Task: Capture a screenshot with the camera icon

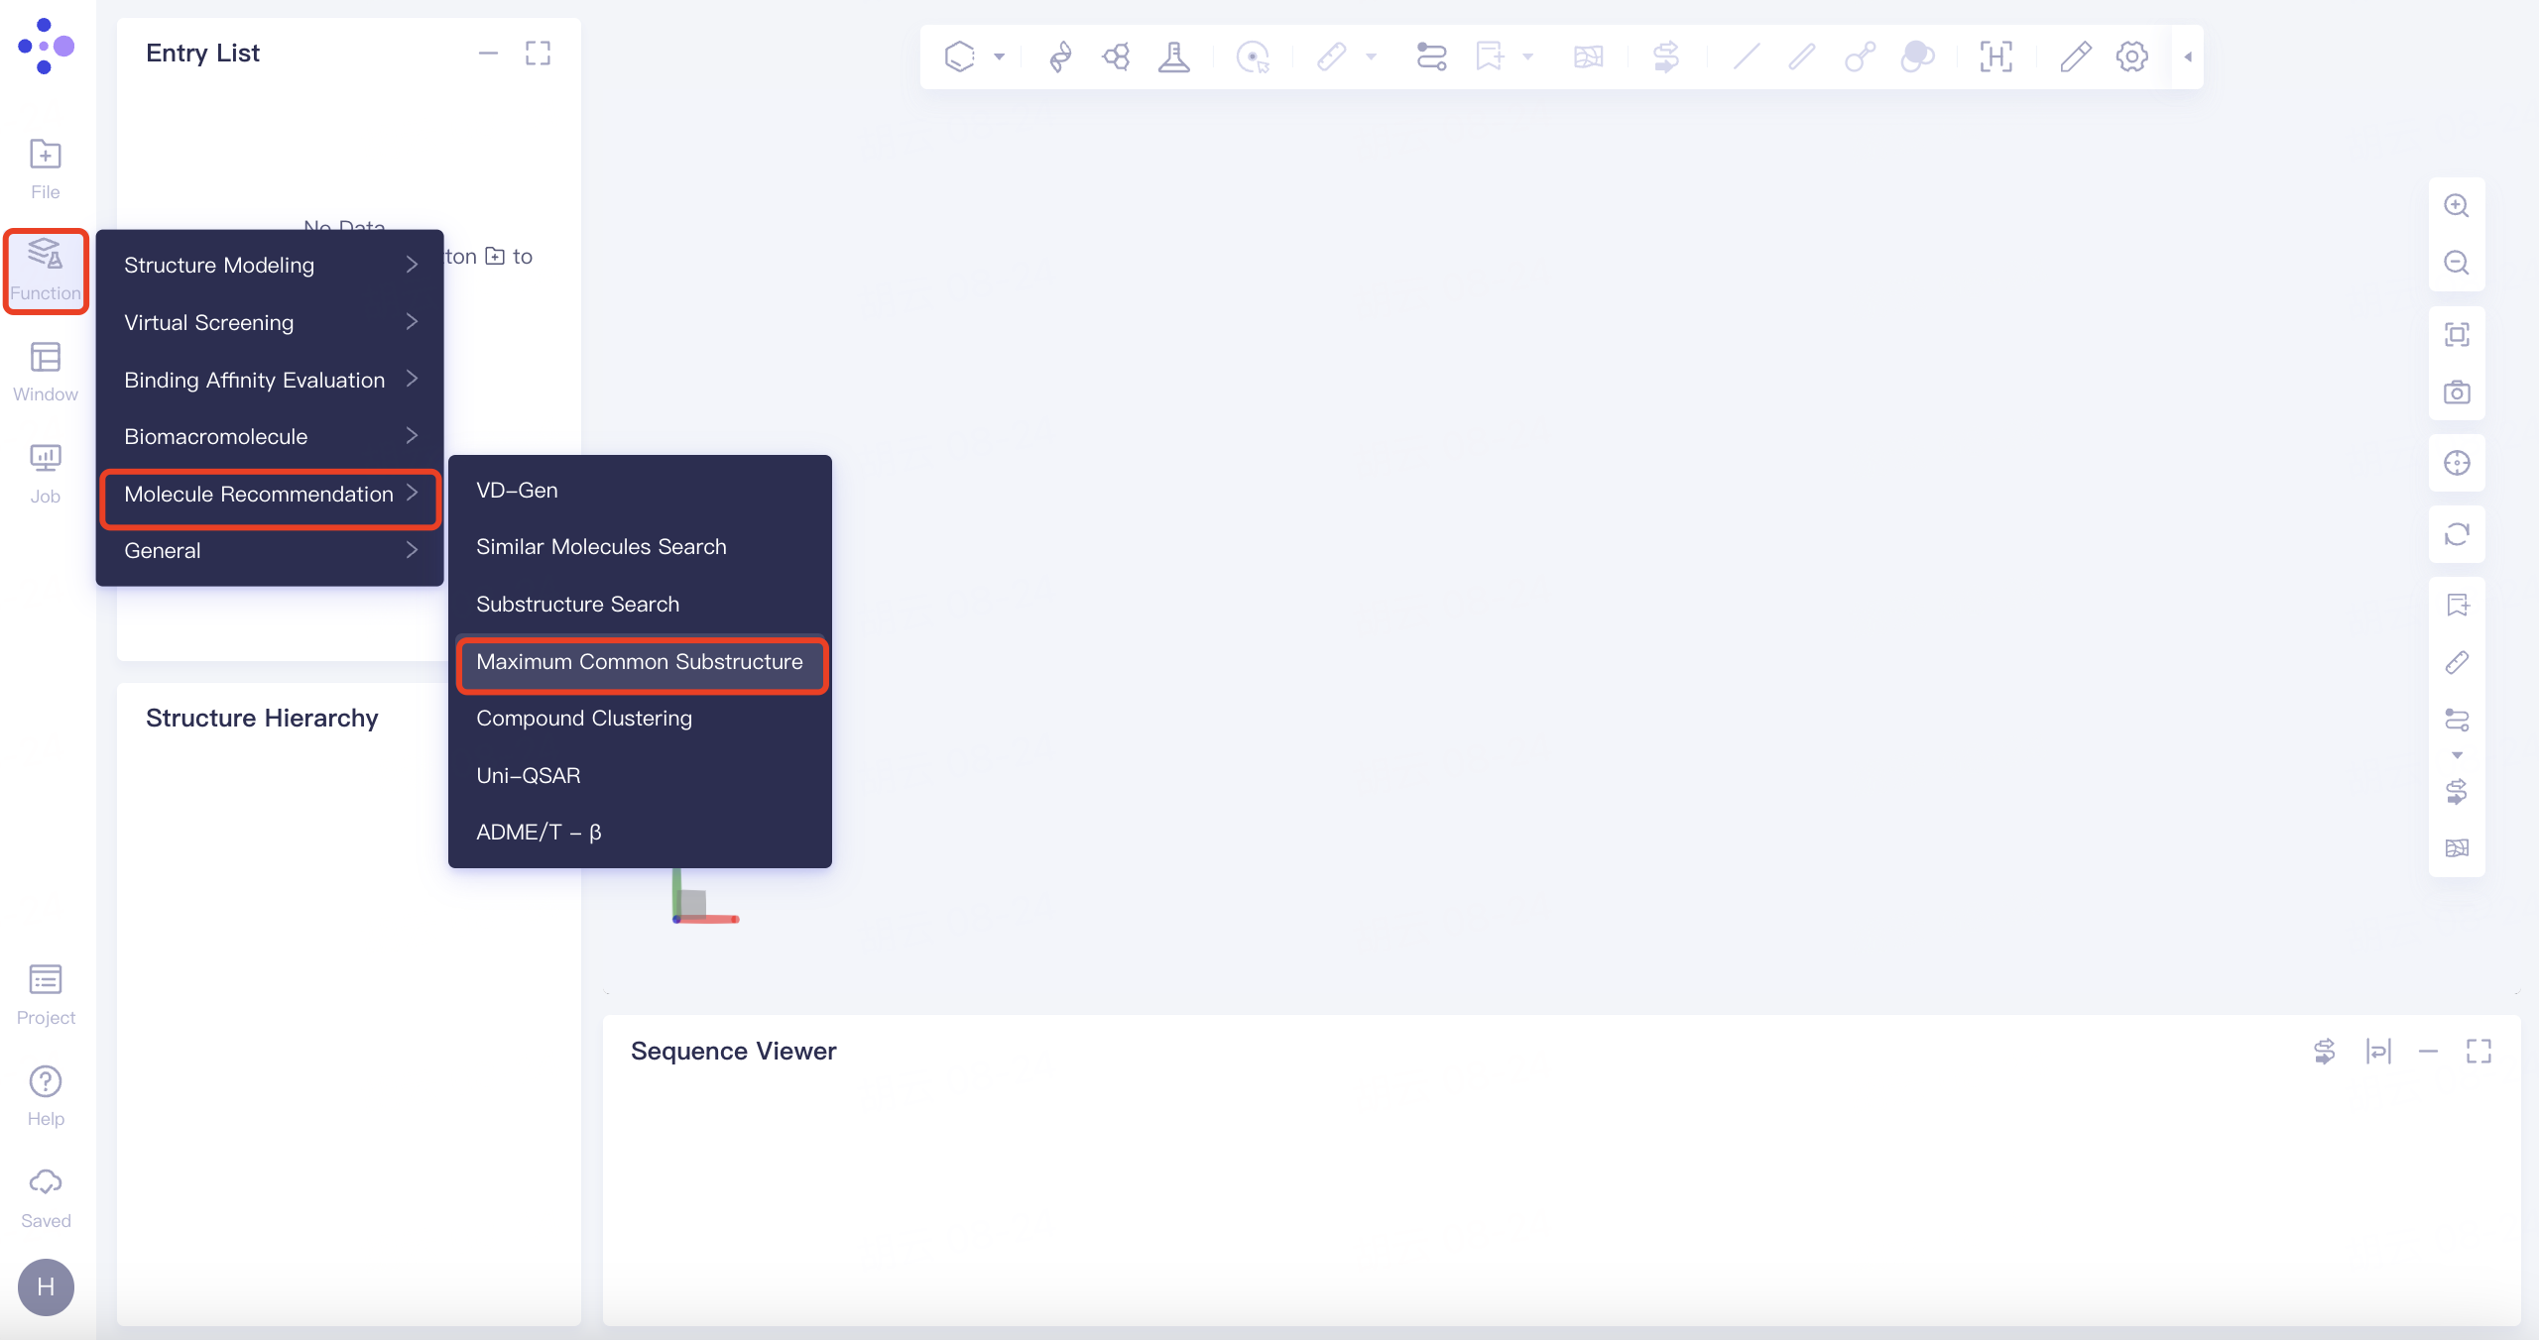Action: point(2457,391)
